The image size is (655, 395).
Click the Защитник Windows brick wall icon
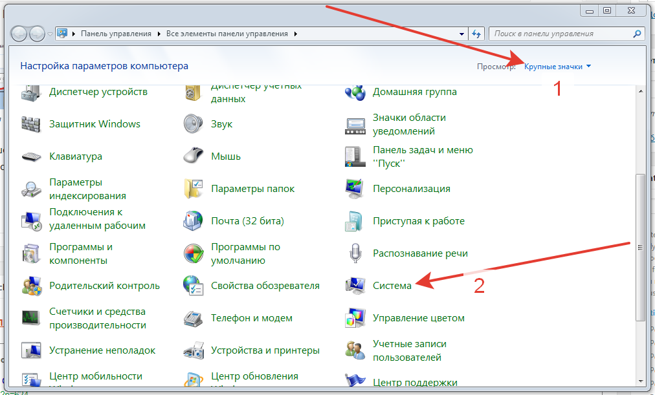[x=31, y=124]
